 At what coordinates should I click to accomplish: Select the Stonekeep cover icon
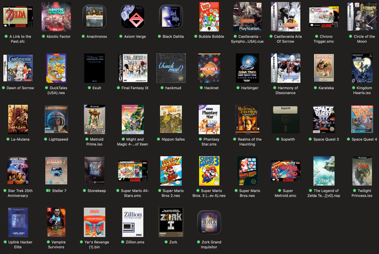94,171
